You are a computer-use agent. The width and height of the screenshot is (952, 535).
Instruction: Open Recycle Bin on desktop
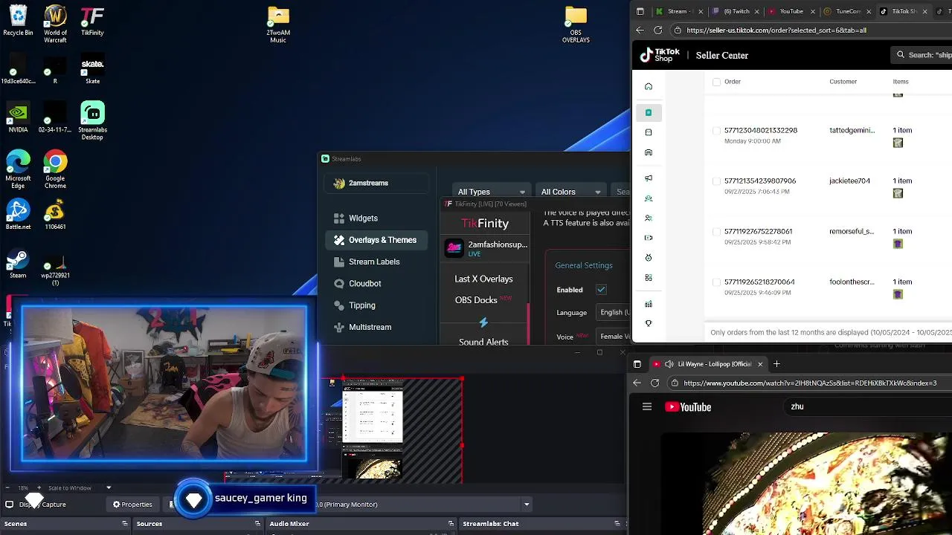(18, 21)
